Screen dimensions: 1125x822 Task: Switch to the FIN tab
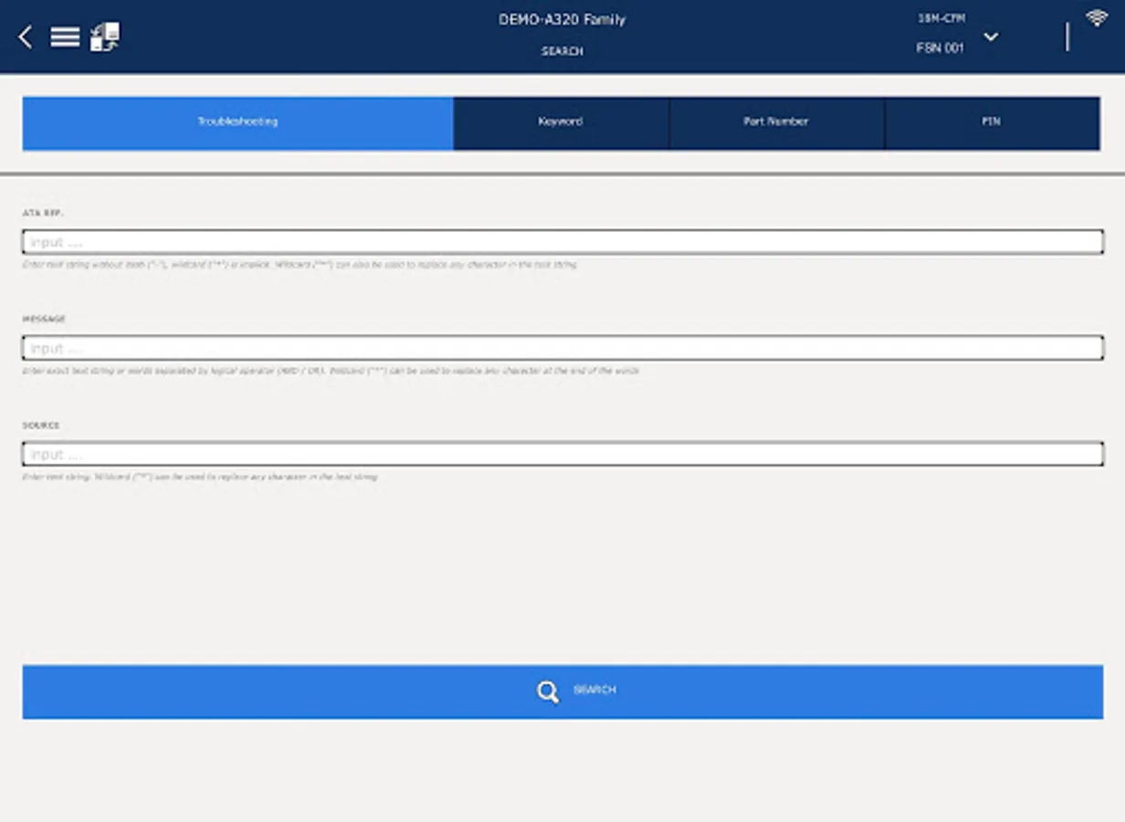992,122
